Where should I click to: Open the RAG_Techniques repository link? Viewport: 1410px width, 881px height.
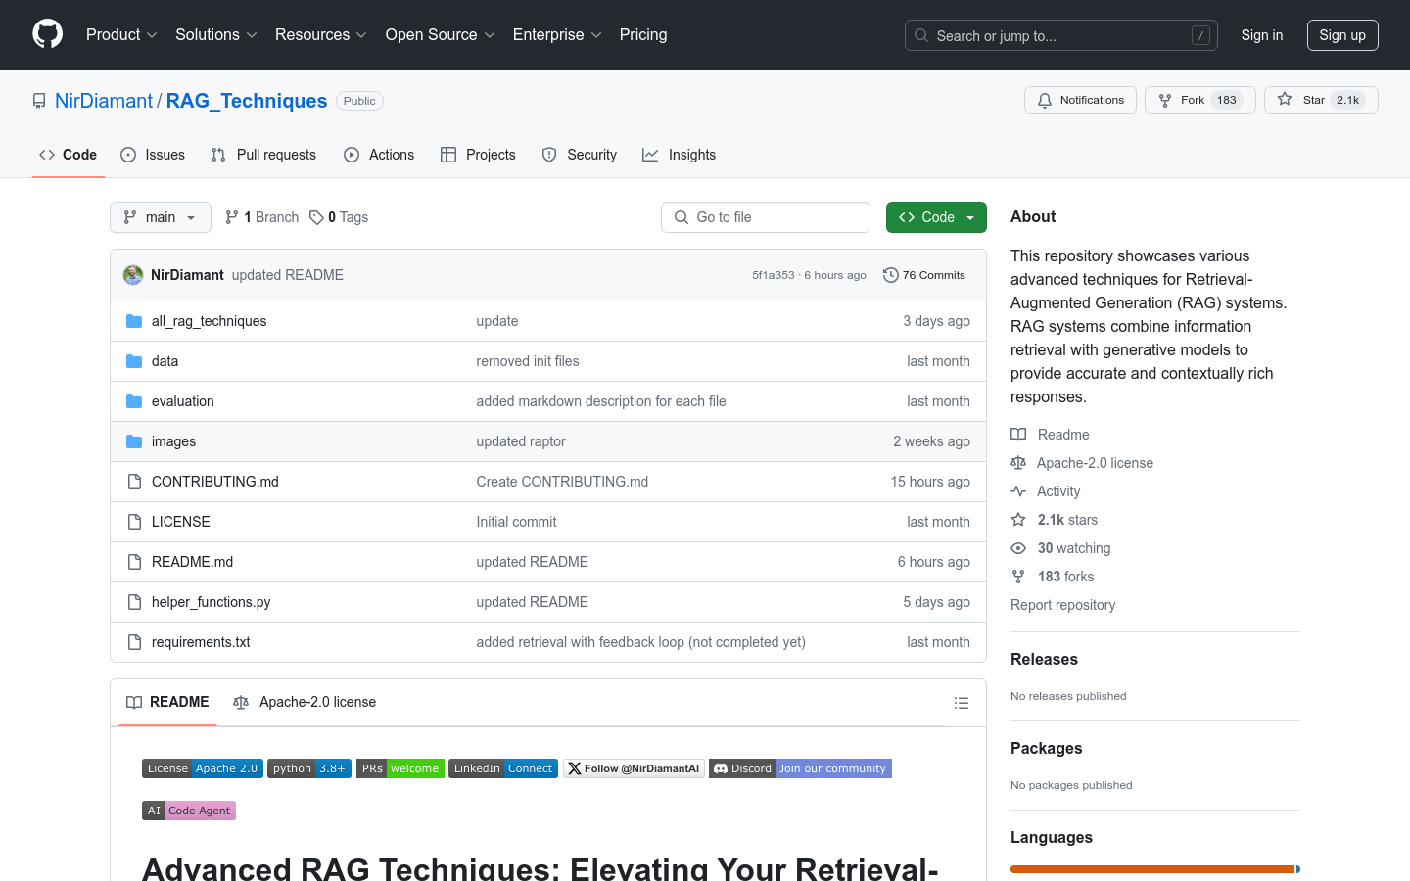point(247,101)
